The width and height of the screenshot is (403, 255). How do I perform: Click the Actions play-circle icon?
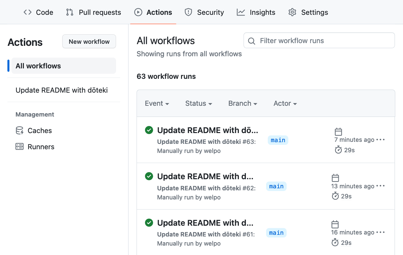click(138, 12)
